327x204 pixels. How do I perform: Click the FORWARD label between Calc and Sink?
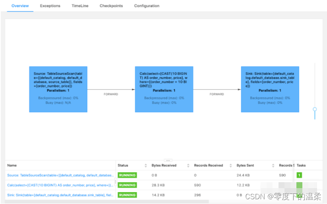pyautogui.click(x=217, y=94)
